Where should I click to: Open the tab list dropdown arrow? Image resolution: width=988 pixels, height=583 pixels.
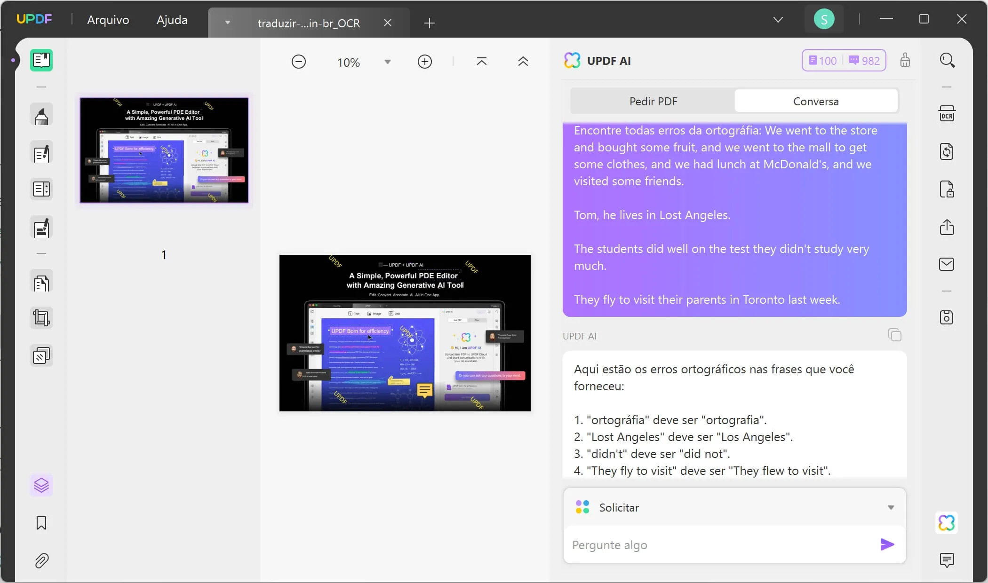[x=228, y=23]
